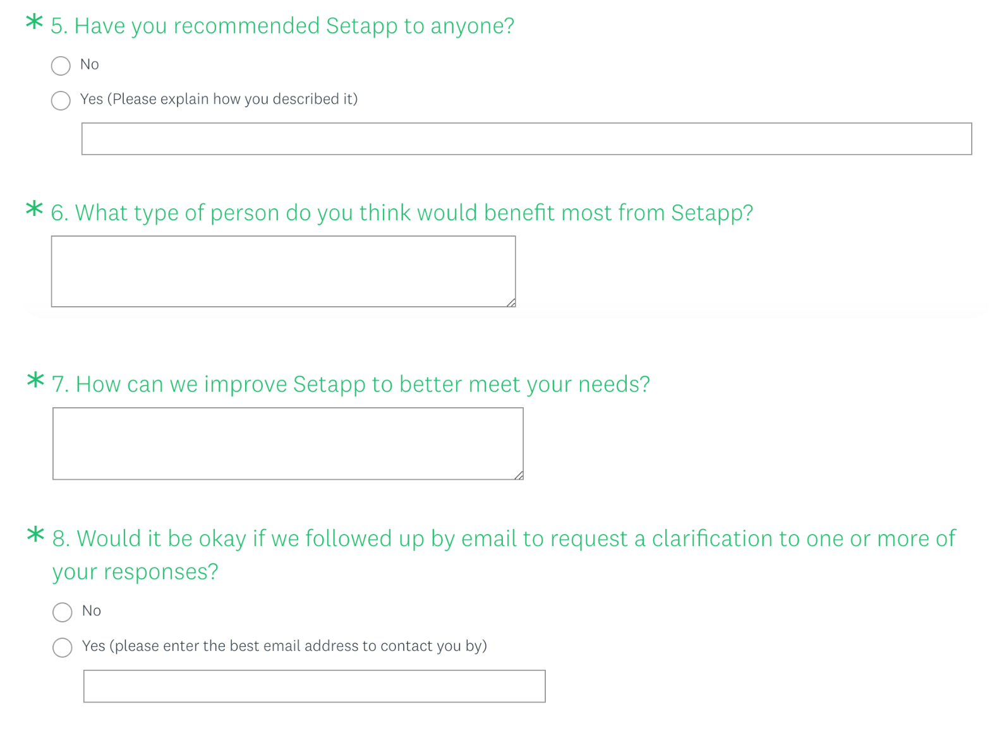Click the "How can we improve Setapp" heading
This screenshot has height=731, width=992.
[x=351, y=384]
